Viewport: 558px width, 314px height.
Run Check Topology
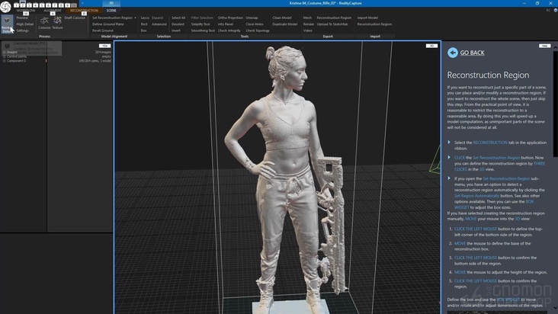(x=258, y=30)
